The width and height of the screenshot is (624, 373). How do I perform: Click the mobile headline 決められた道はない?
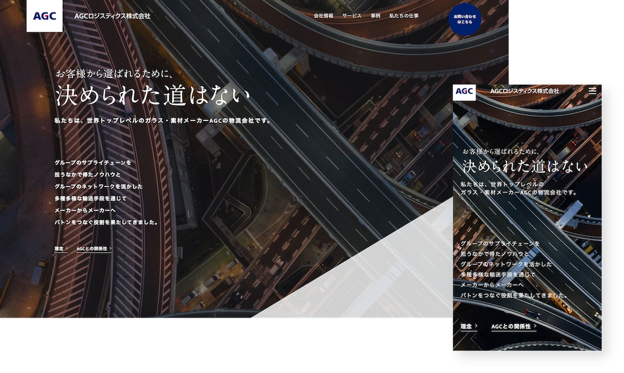click(524, 167)
